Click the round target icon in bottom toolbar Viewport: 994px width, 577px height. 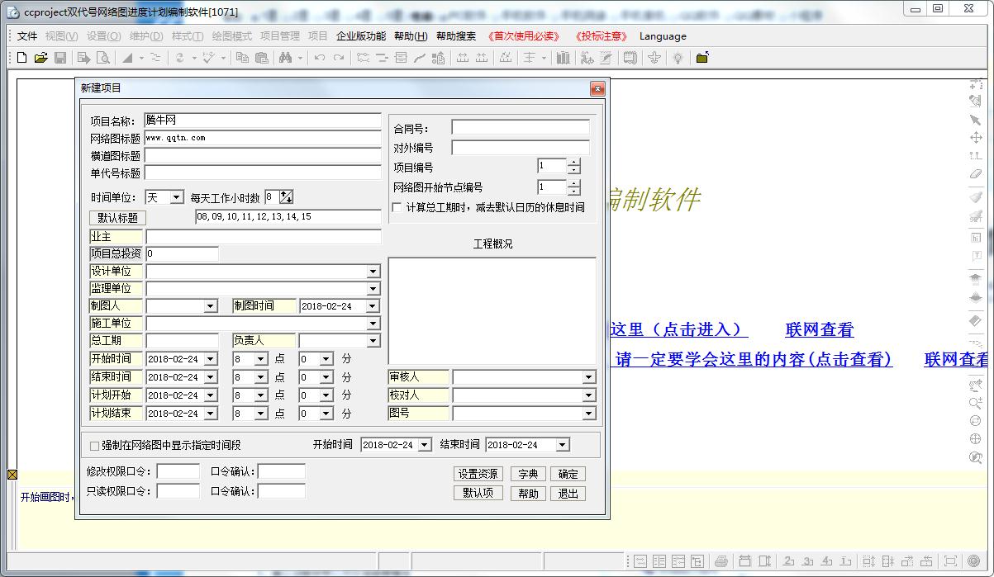pyautogui.click(x=974, y=561)
